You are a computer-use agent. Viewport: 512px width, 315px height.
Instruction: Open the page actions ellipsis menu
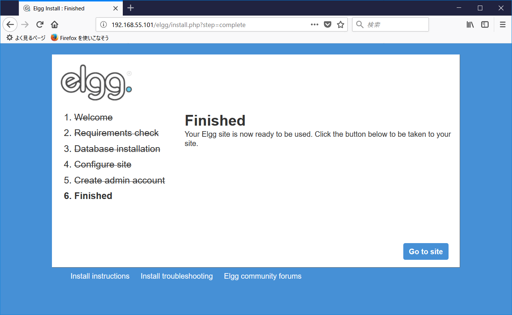[314, 24]
